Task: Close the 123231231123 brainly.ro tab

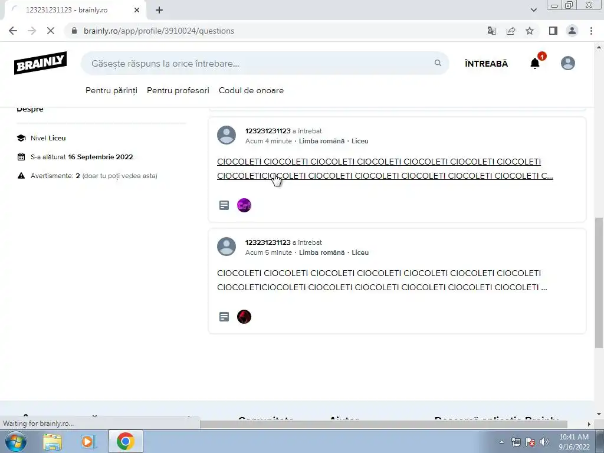Action: pyautogui.click(x=137, y=10)
